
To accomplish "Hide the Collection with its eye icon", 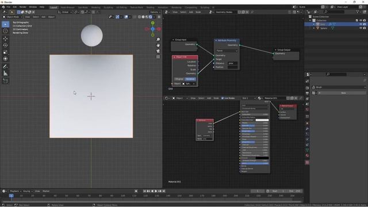I will (361, 21).
